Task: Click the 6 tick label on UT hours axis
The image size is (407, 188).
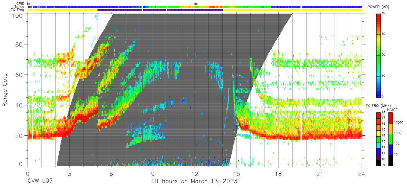Action: coord(111,174)
